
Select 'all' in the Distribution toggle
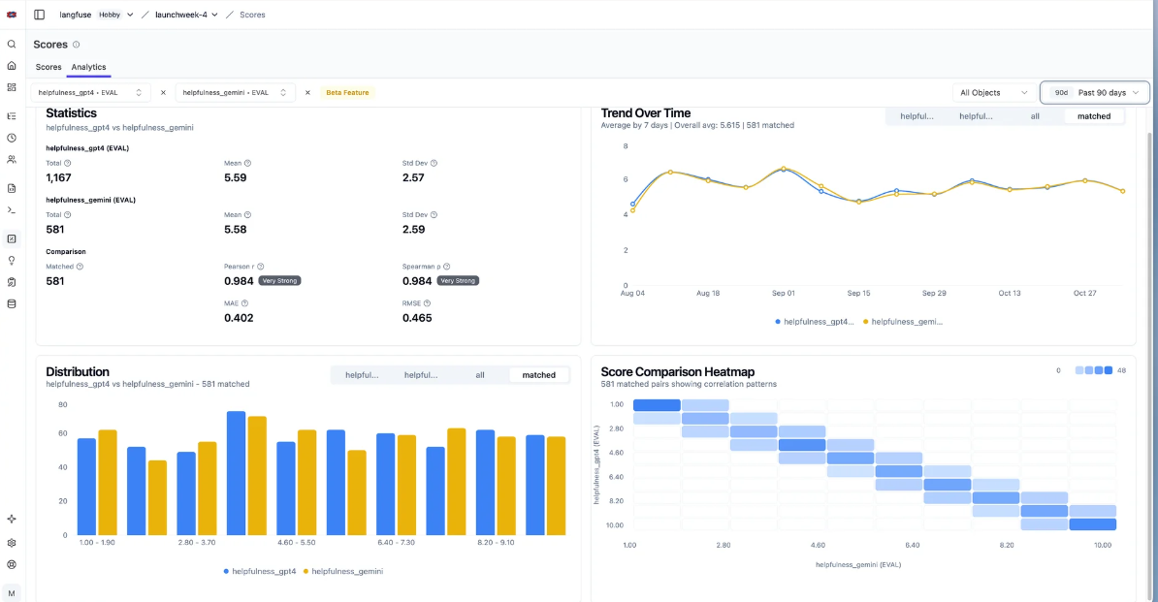480,375
